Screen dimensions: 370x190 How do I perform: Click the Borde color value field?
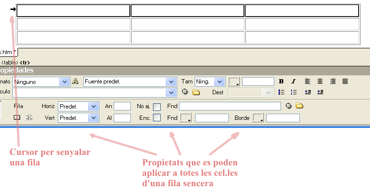click(x=283, y=118)
